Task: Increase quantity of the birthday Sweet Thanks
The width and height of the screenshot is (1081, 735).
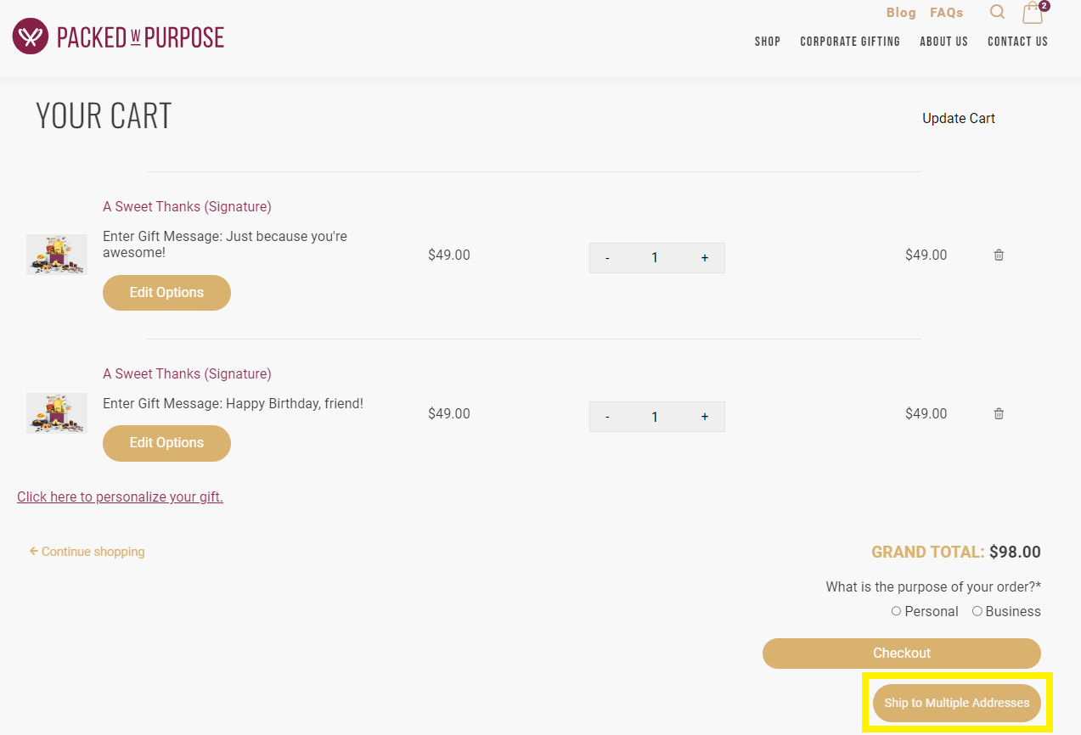Action: click(704, 416)
